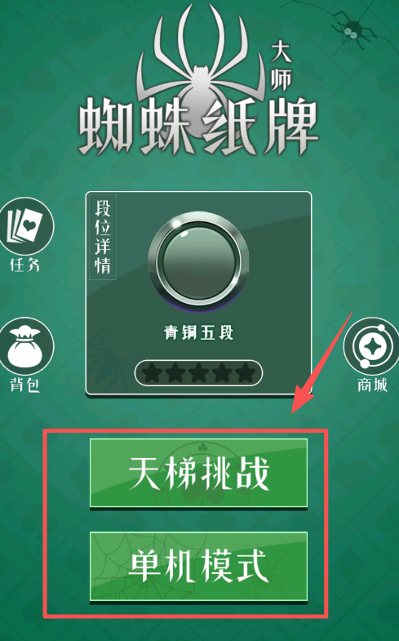This screenshot has width=399, height=641.
Task: Open the 任务 cards icon
Action: tap(25, 226)
